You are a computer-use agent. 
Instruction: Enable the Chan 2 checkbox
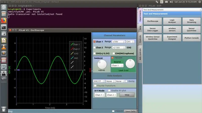click(94, 47)
